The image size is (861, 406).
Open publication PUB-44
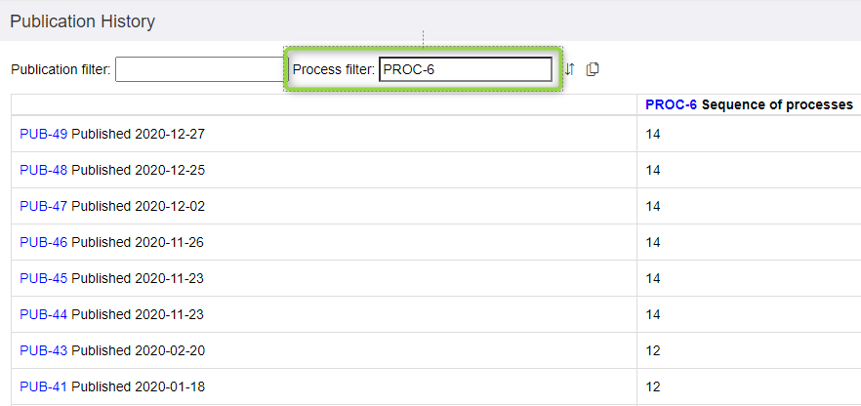tap(43, 314)
